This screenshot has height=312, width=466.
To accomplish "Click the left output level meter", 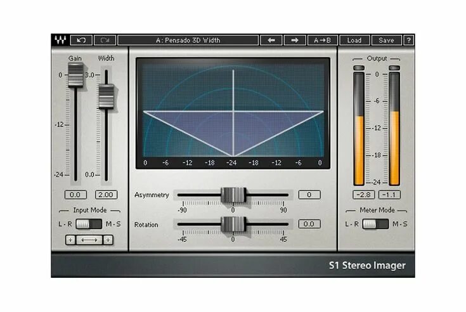I will [x=359, y=129].
